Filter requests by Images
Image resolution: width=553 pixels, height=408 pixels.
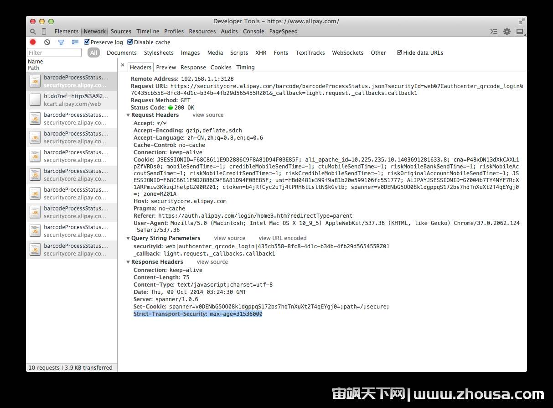pos(190,52)
